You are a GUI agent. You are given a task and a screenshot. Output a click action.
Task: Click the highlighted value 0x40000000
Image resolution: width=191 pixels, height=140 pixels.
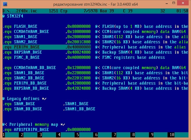point(79,47)
